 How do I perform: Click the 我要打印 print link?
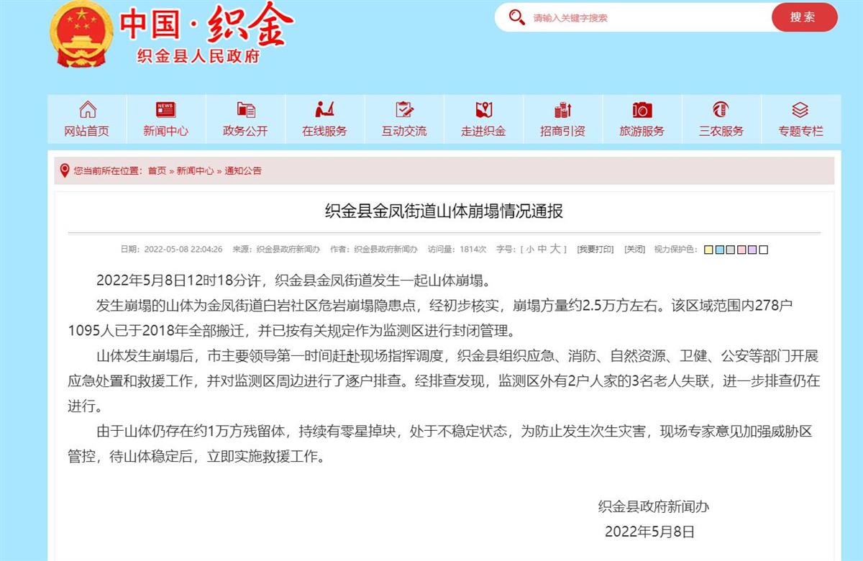[x=595, y=250]
